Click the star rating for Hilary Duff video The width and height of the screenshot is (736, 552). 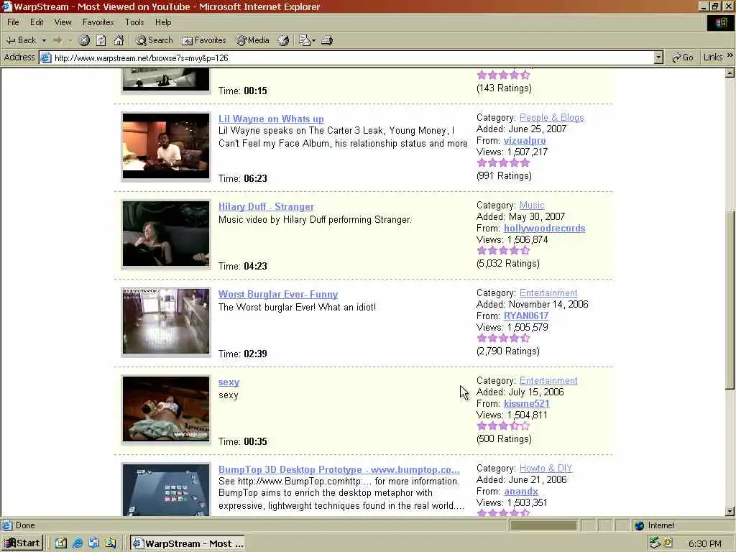point(503,251)
